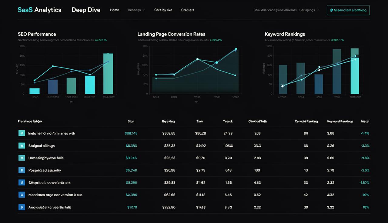Click the "Keyword Rankings" chart heading above the bars
Viewport: 388px width, 223px height.
click(x=285, y=34)
